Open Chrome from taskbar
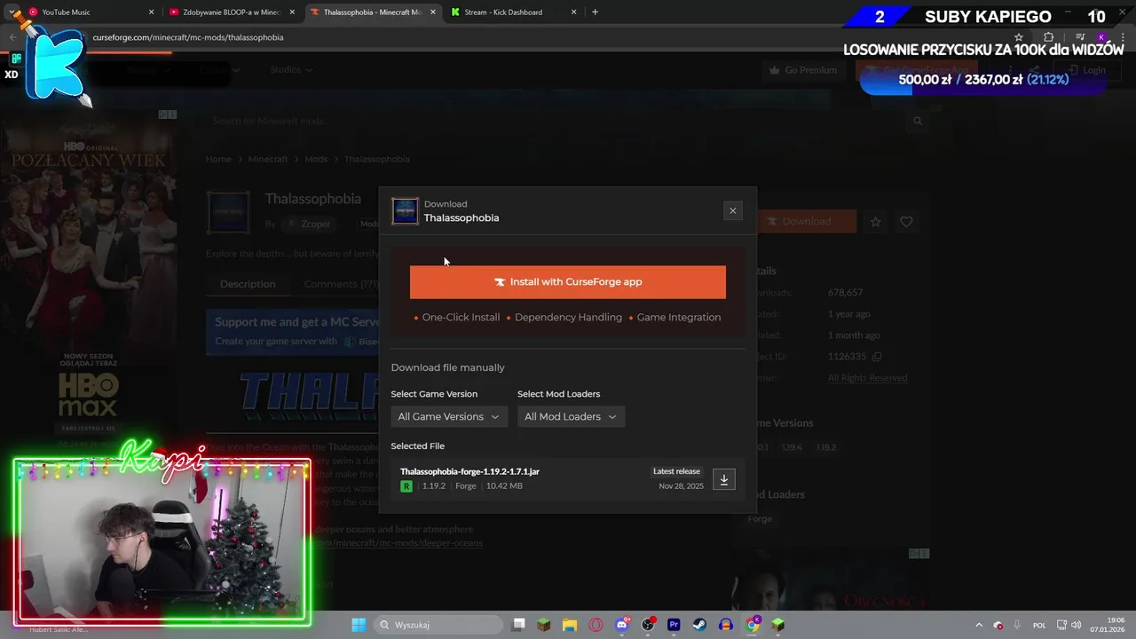1136x639 pixels. tap(753, 625)
